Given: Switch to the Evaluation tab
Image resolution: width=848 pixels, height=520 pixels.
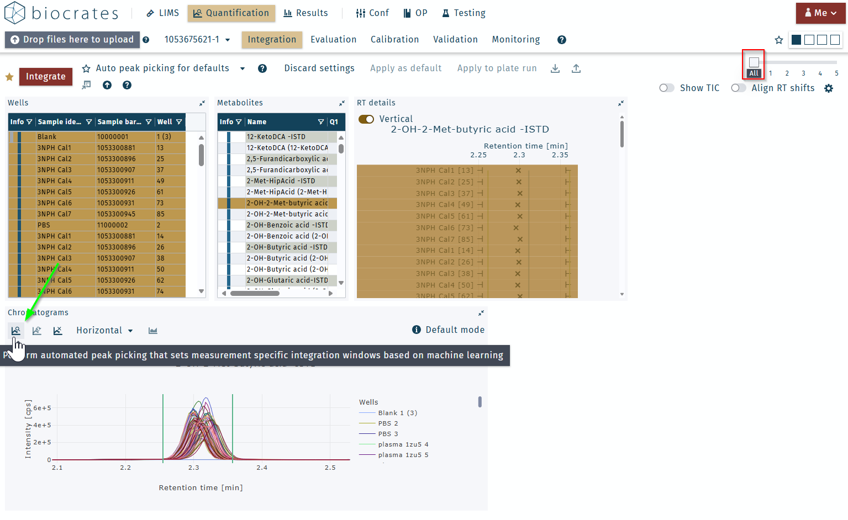Looking at the screenshot, I should (334, 40).
